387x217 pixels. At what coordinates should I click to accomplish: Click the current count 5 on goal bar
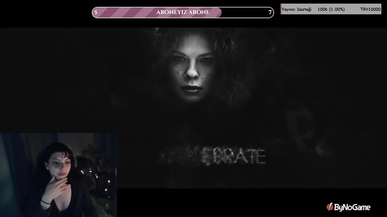pos(96,12)
